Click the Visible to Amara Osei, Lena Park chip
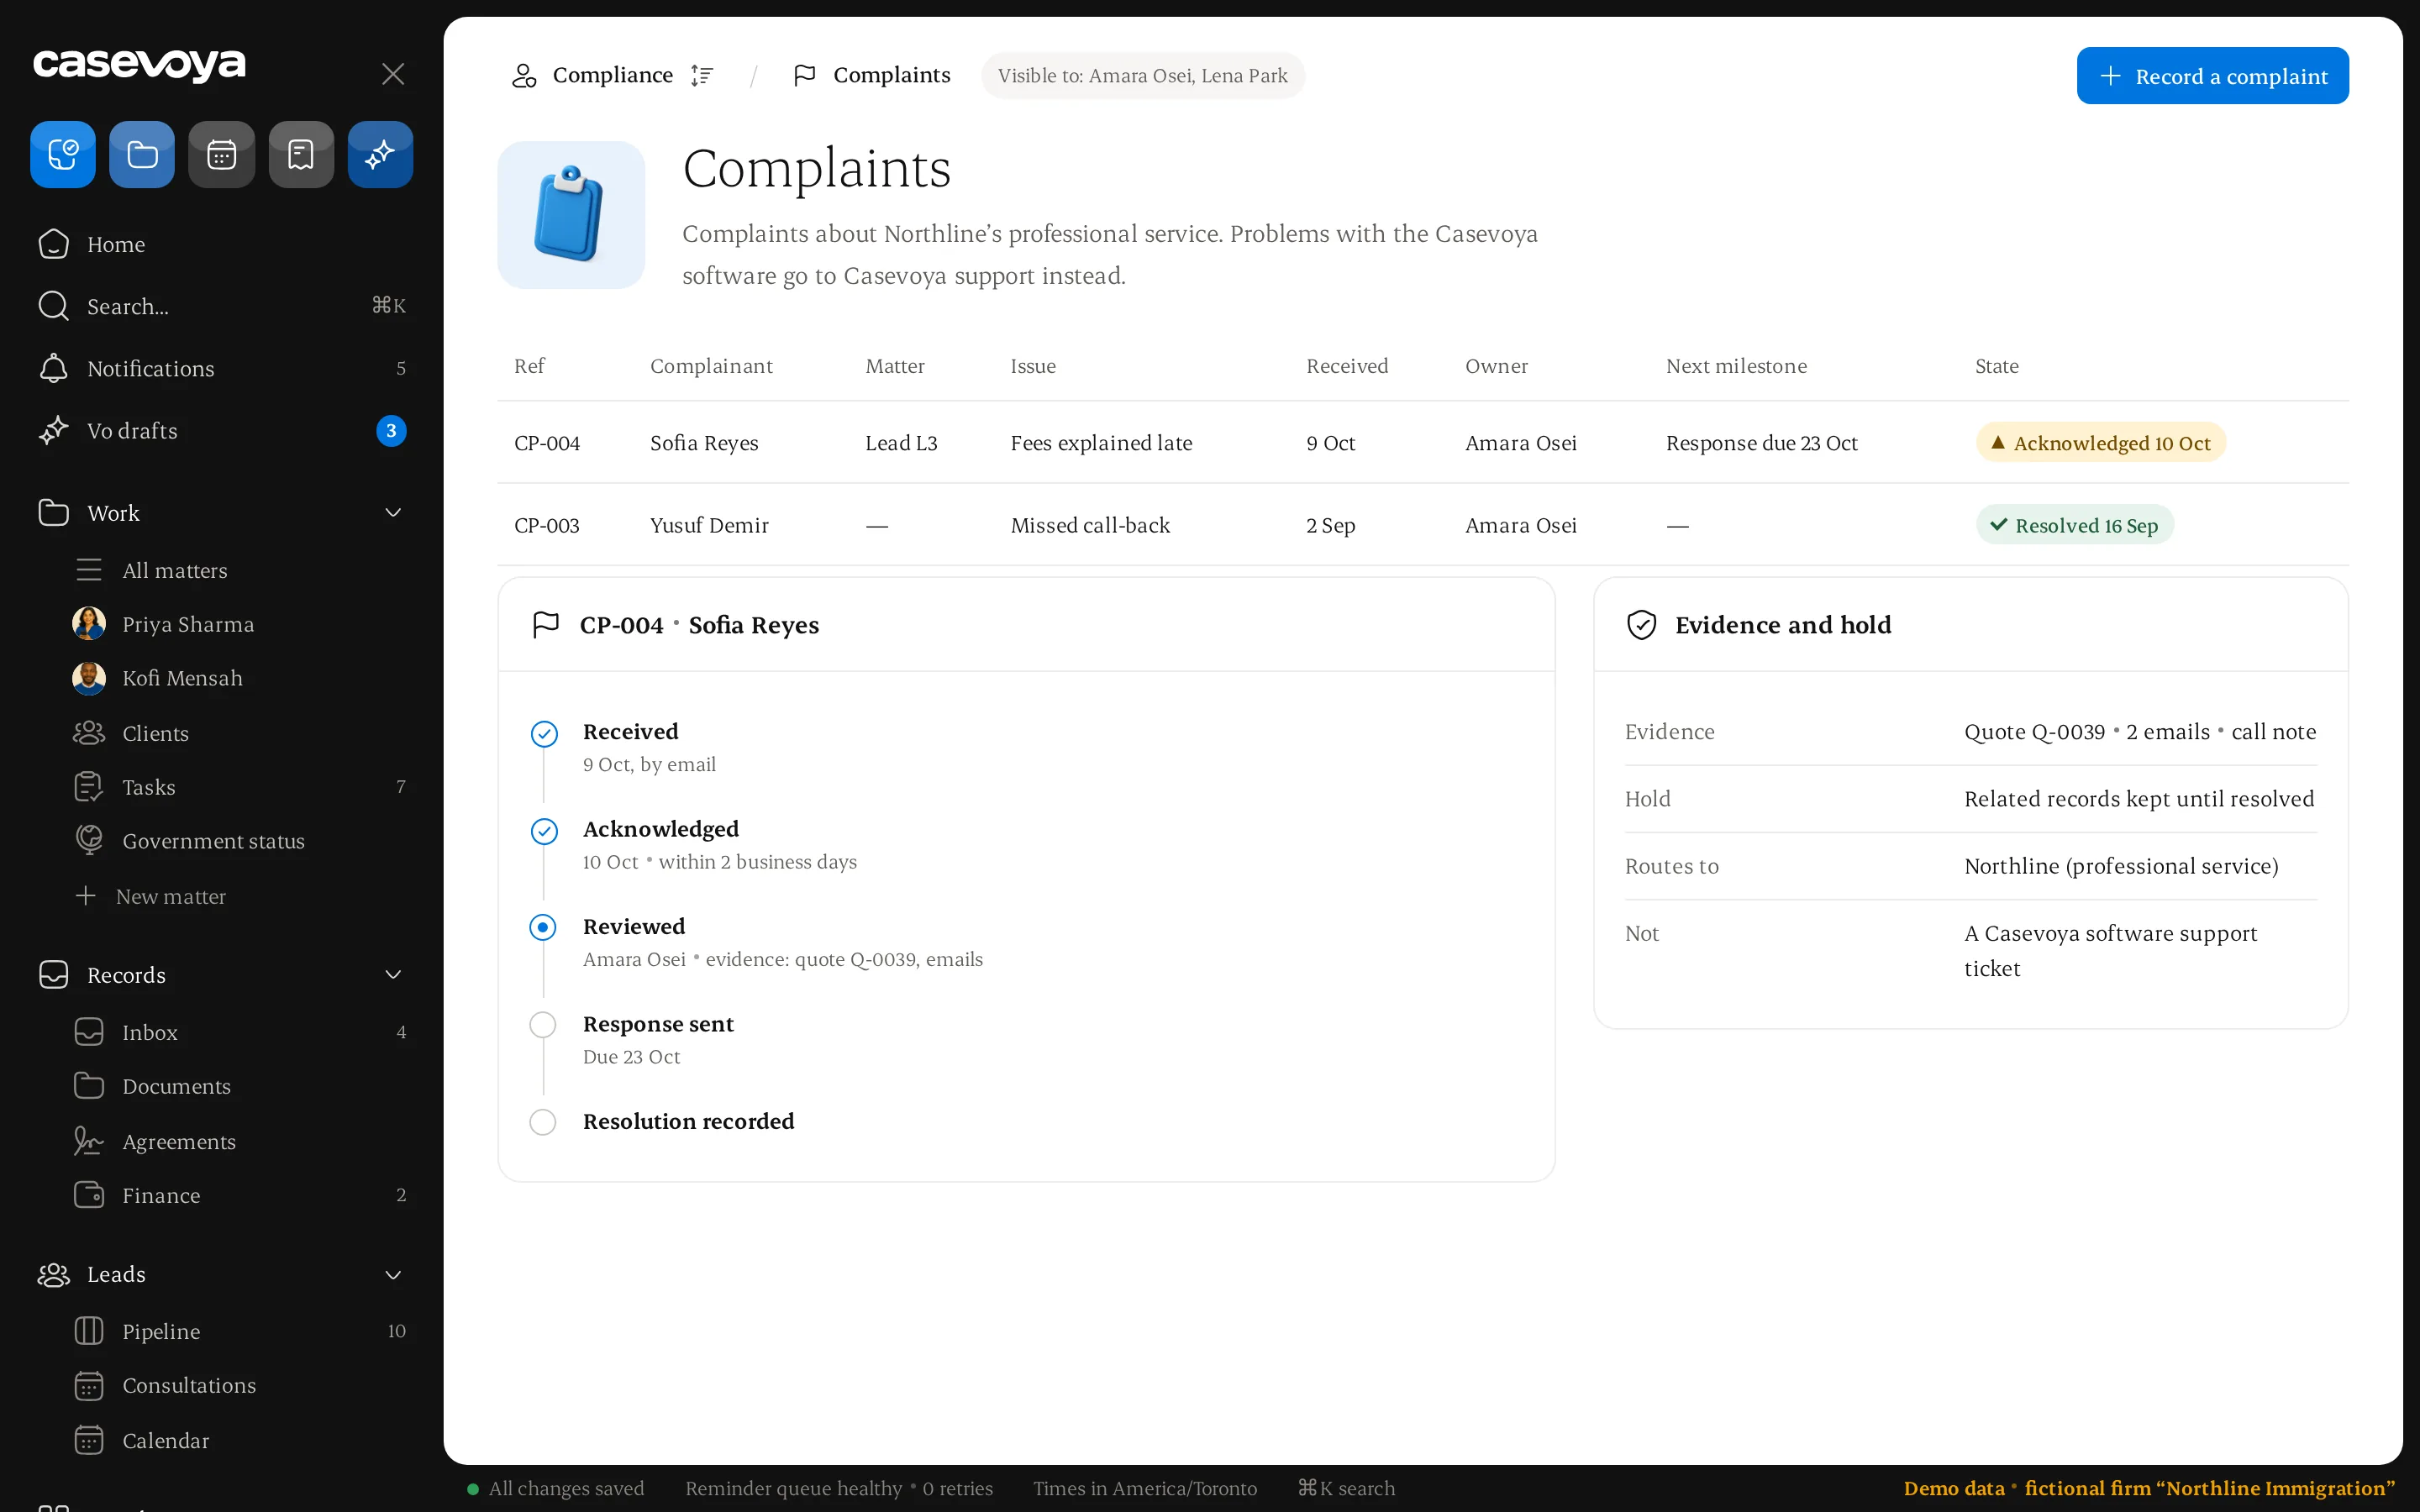2420x1512 pixels. tap(1142, 76)
